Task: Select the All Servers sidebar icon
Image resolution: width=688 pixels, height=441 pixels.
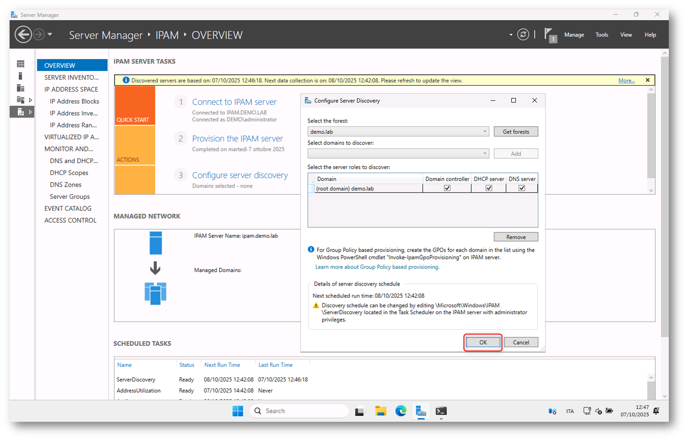Action: click(21, 88)
